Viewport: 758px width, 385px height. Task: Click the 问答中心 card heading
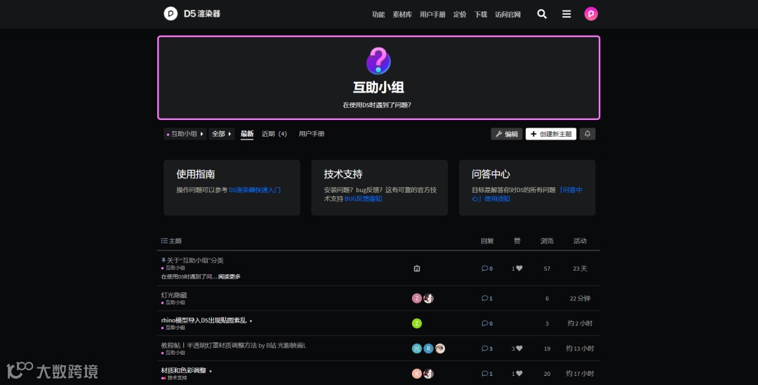[491, 174]
